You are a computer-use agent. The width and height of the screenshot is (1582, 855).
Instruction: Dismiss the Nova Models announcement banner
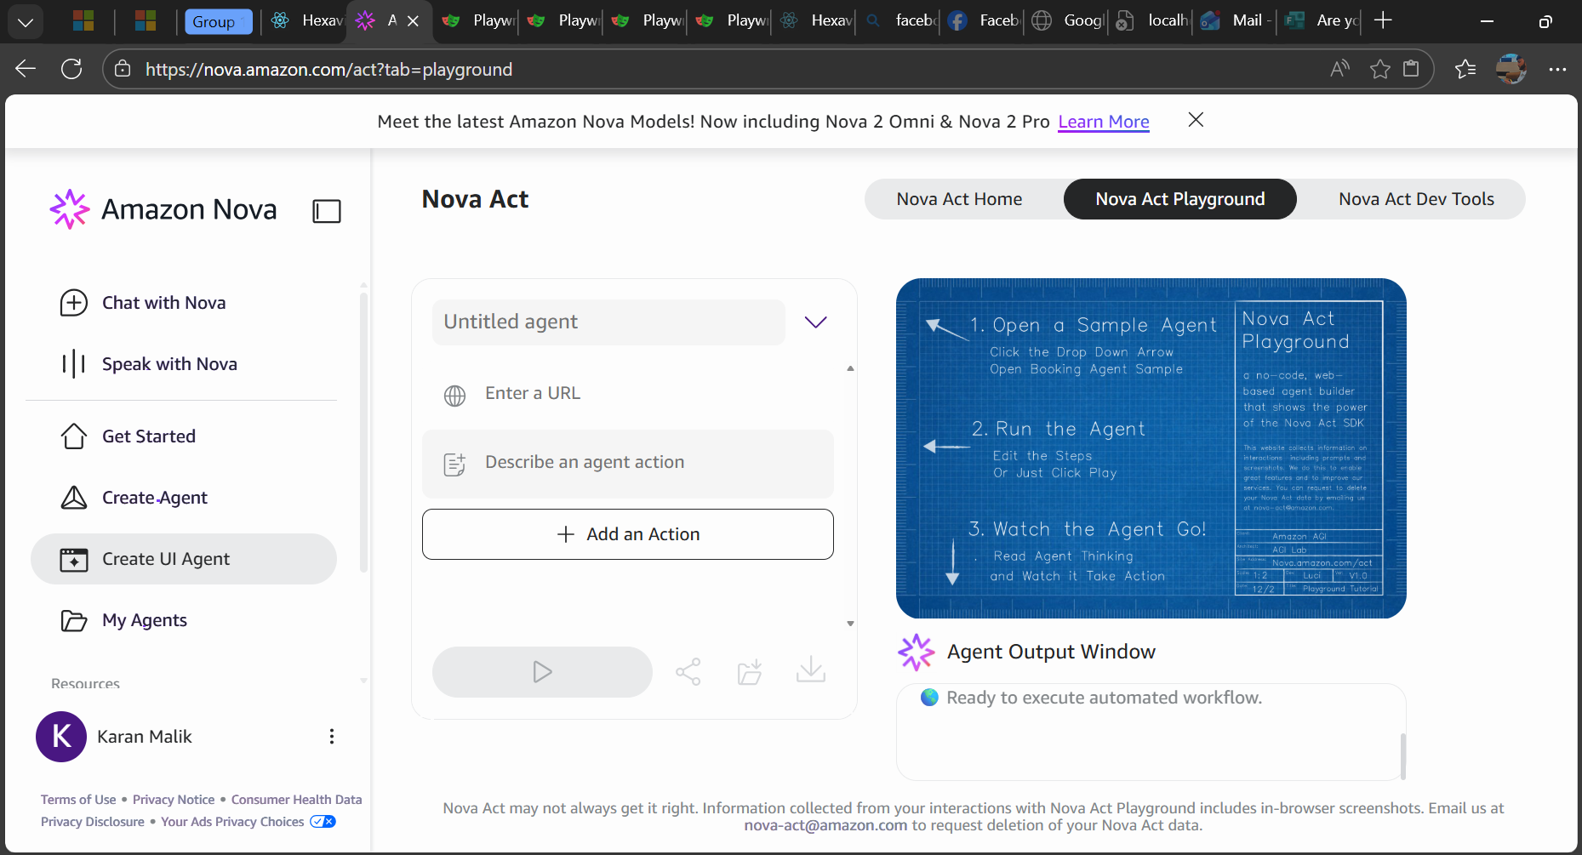point(1196,120)
